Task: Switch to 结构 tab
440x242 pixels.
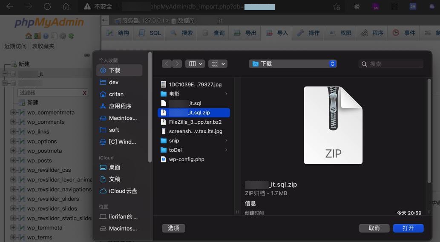Action: [117, 33]
